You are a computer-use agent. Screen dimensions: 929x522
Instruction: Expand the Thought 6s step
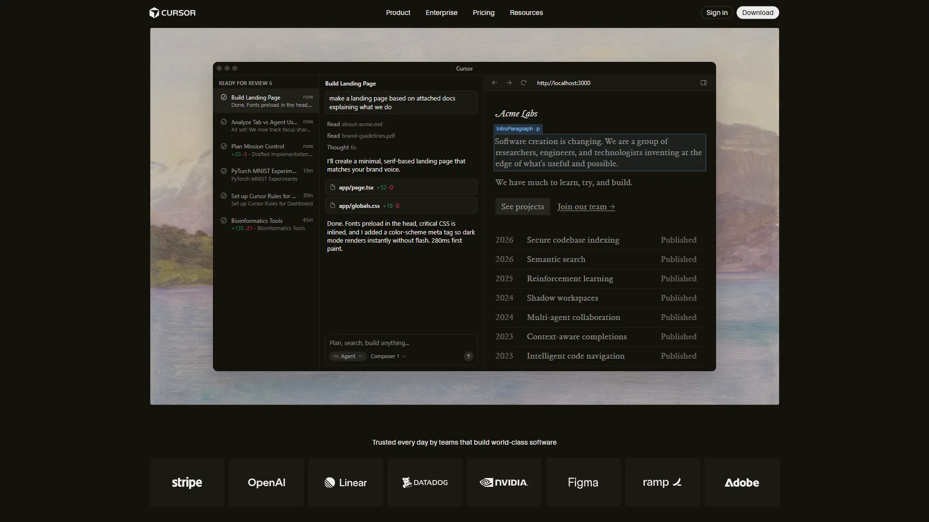[x=342, y=147]
